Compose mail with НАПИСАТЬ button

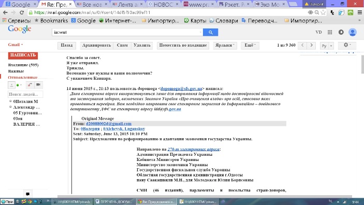(23, 55)
